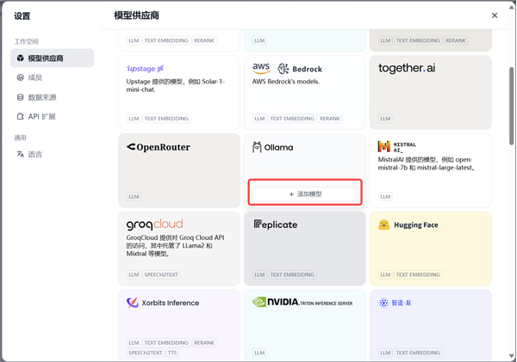The image size is (517, 362).
Task: Click the LLM tag on the Mistral AI card
Action: [x=385, y=196]
